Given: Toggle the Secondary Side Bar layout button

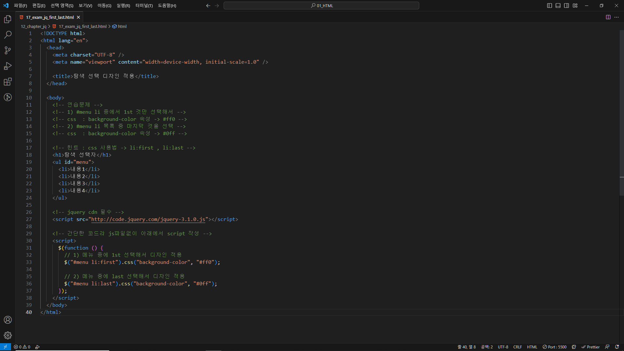Looking at the screenshot, I should pos(566,6).
